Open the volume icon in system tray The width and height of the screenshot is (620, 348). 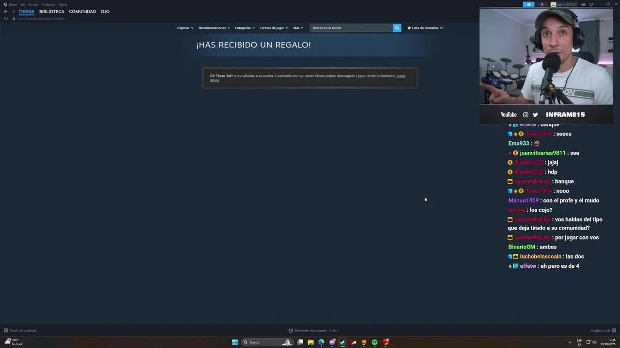click(x=594, y=342)
